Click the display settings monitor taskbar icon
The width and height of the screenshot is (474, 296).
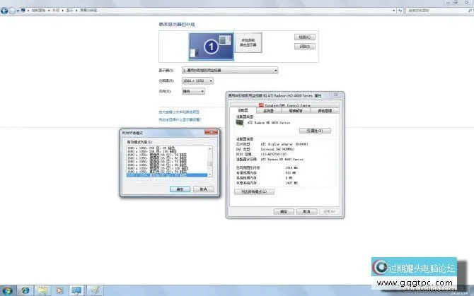pyautogui.click(x=77, y=290)
